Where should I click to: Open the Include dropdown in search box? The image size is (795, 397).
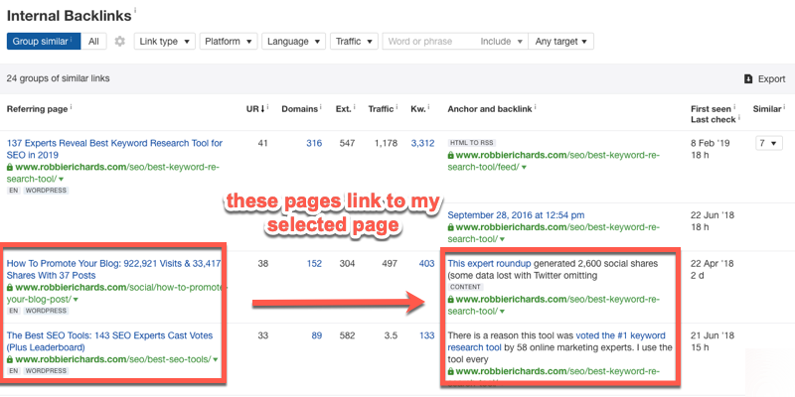[502, 42]
